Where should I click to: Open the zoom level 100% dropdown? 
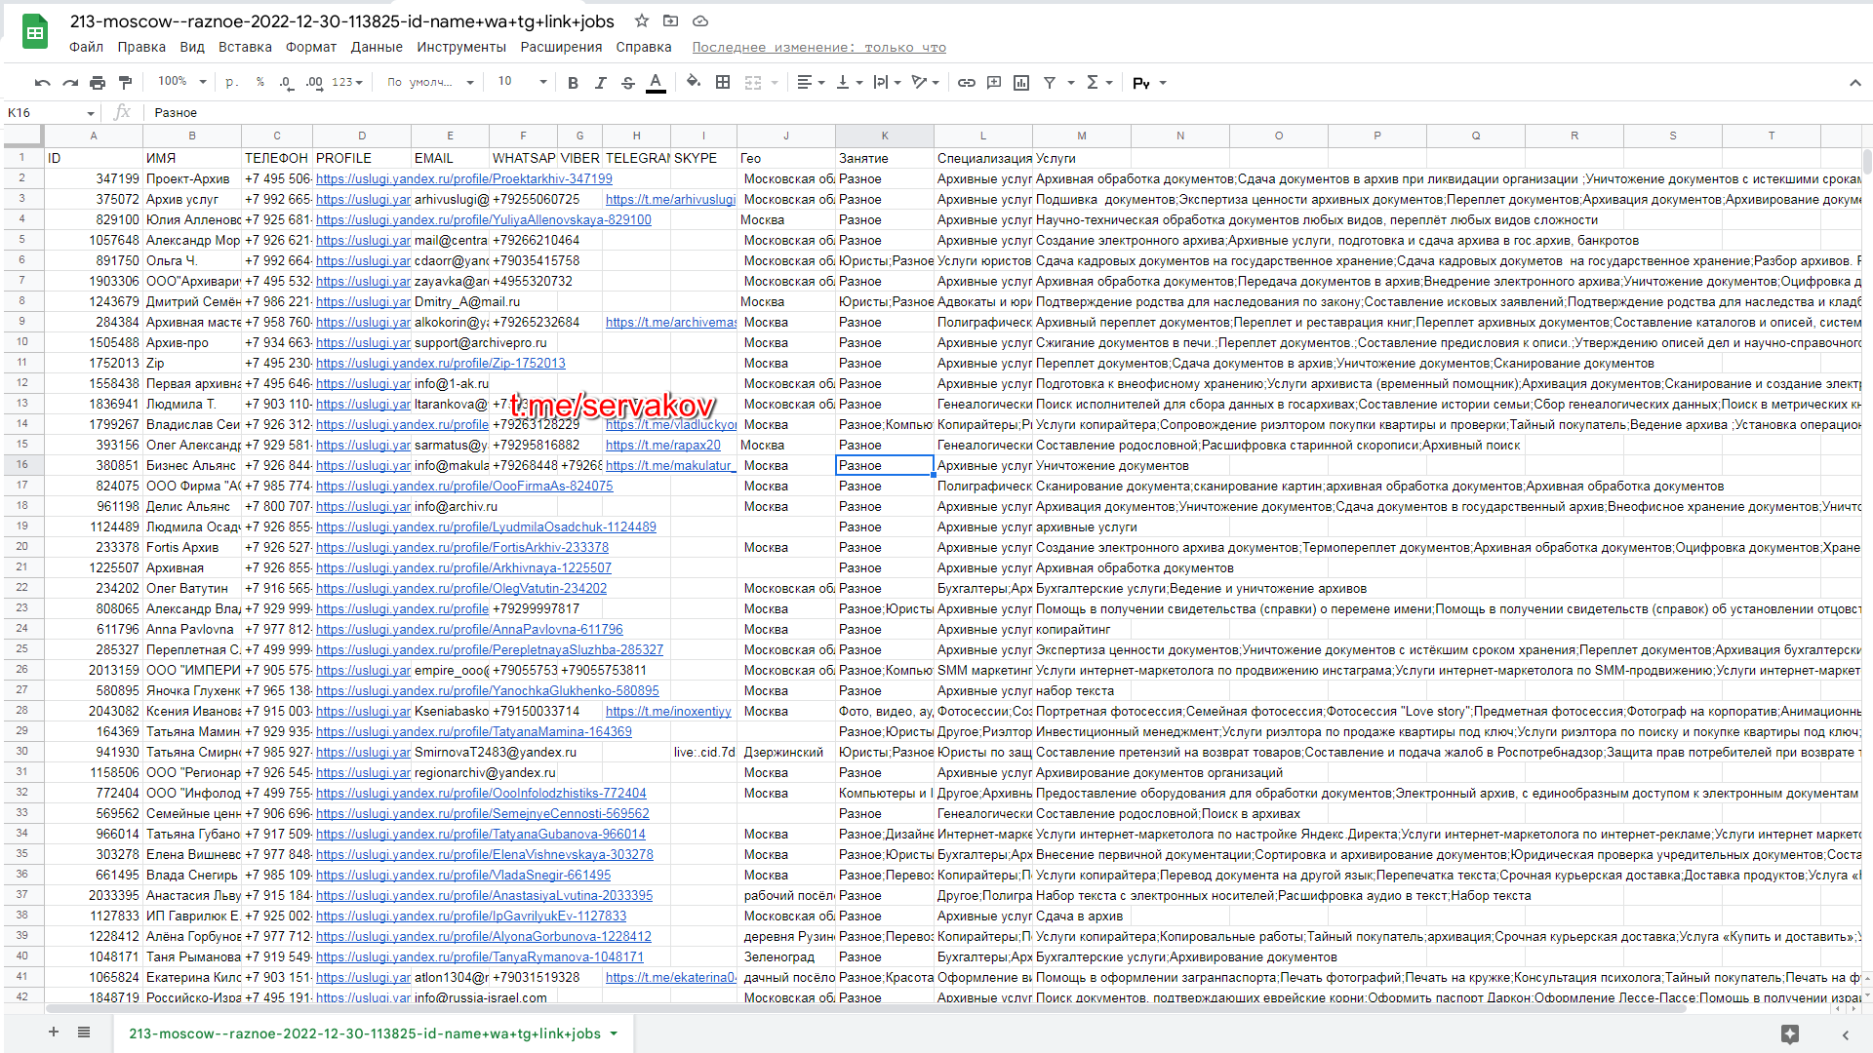click(182, 82)
